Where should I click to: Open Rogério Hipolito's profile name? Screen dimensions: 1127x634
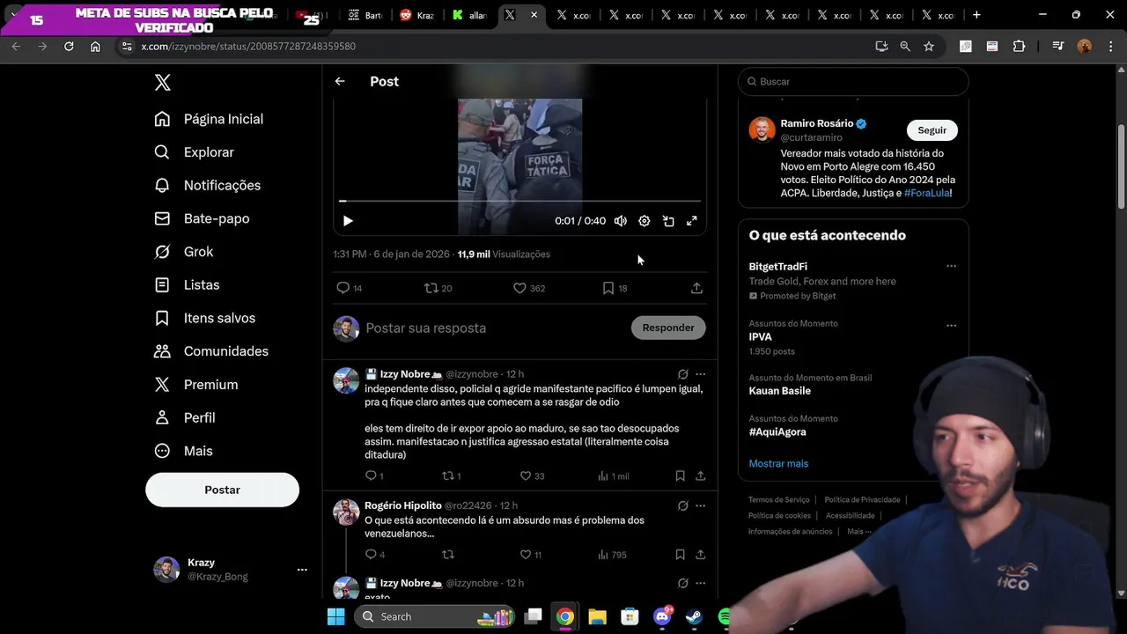(403, 505)
